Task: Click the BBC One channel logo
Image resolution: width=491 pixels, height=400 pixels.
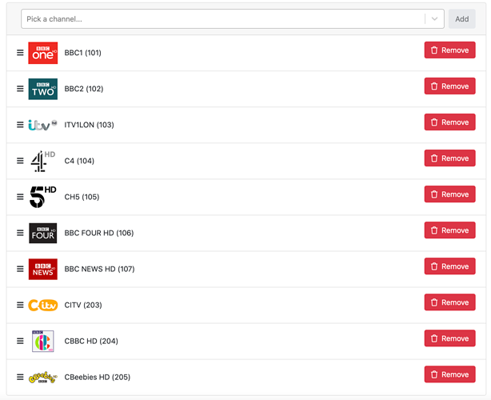Action: click(42, 53)
